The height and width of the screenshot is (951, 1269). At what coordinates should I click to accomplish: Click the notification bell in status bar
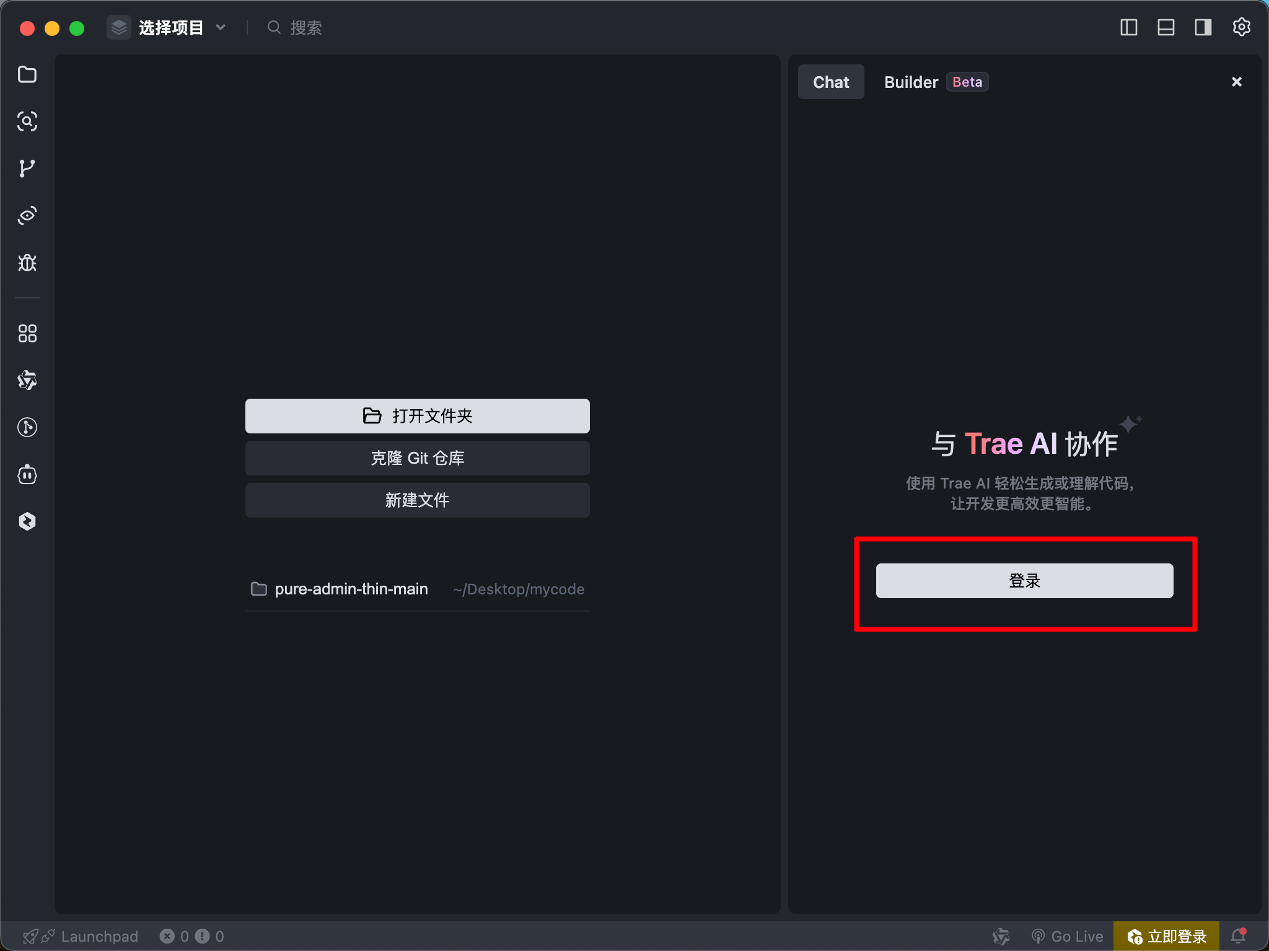(1238, 936)
